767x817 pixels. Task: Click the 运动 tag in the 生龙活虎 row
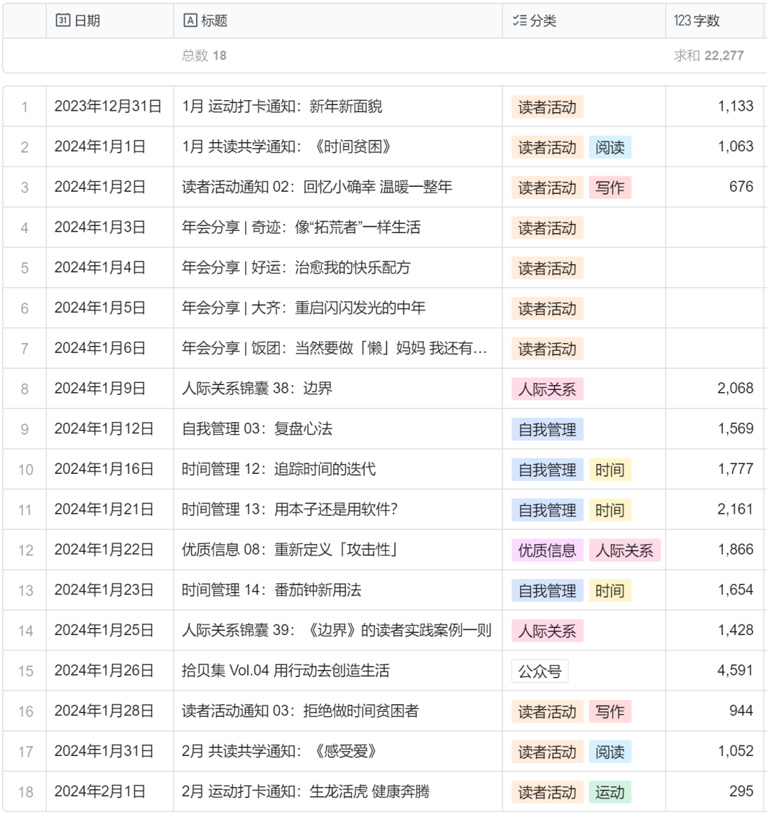point(610,791)
